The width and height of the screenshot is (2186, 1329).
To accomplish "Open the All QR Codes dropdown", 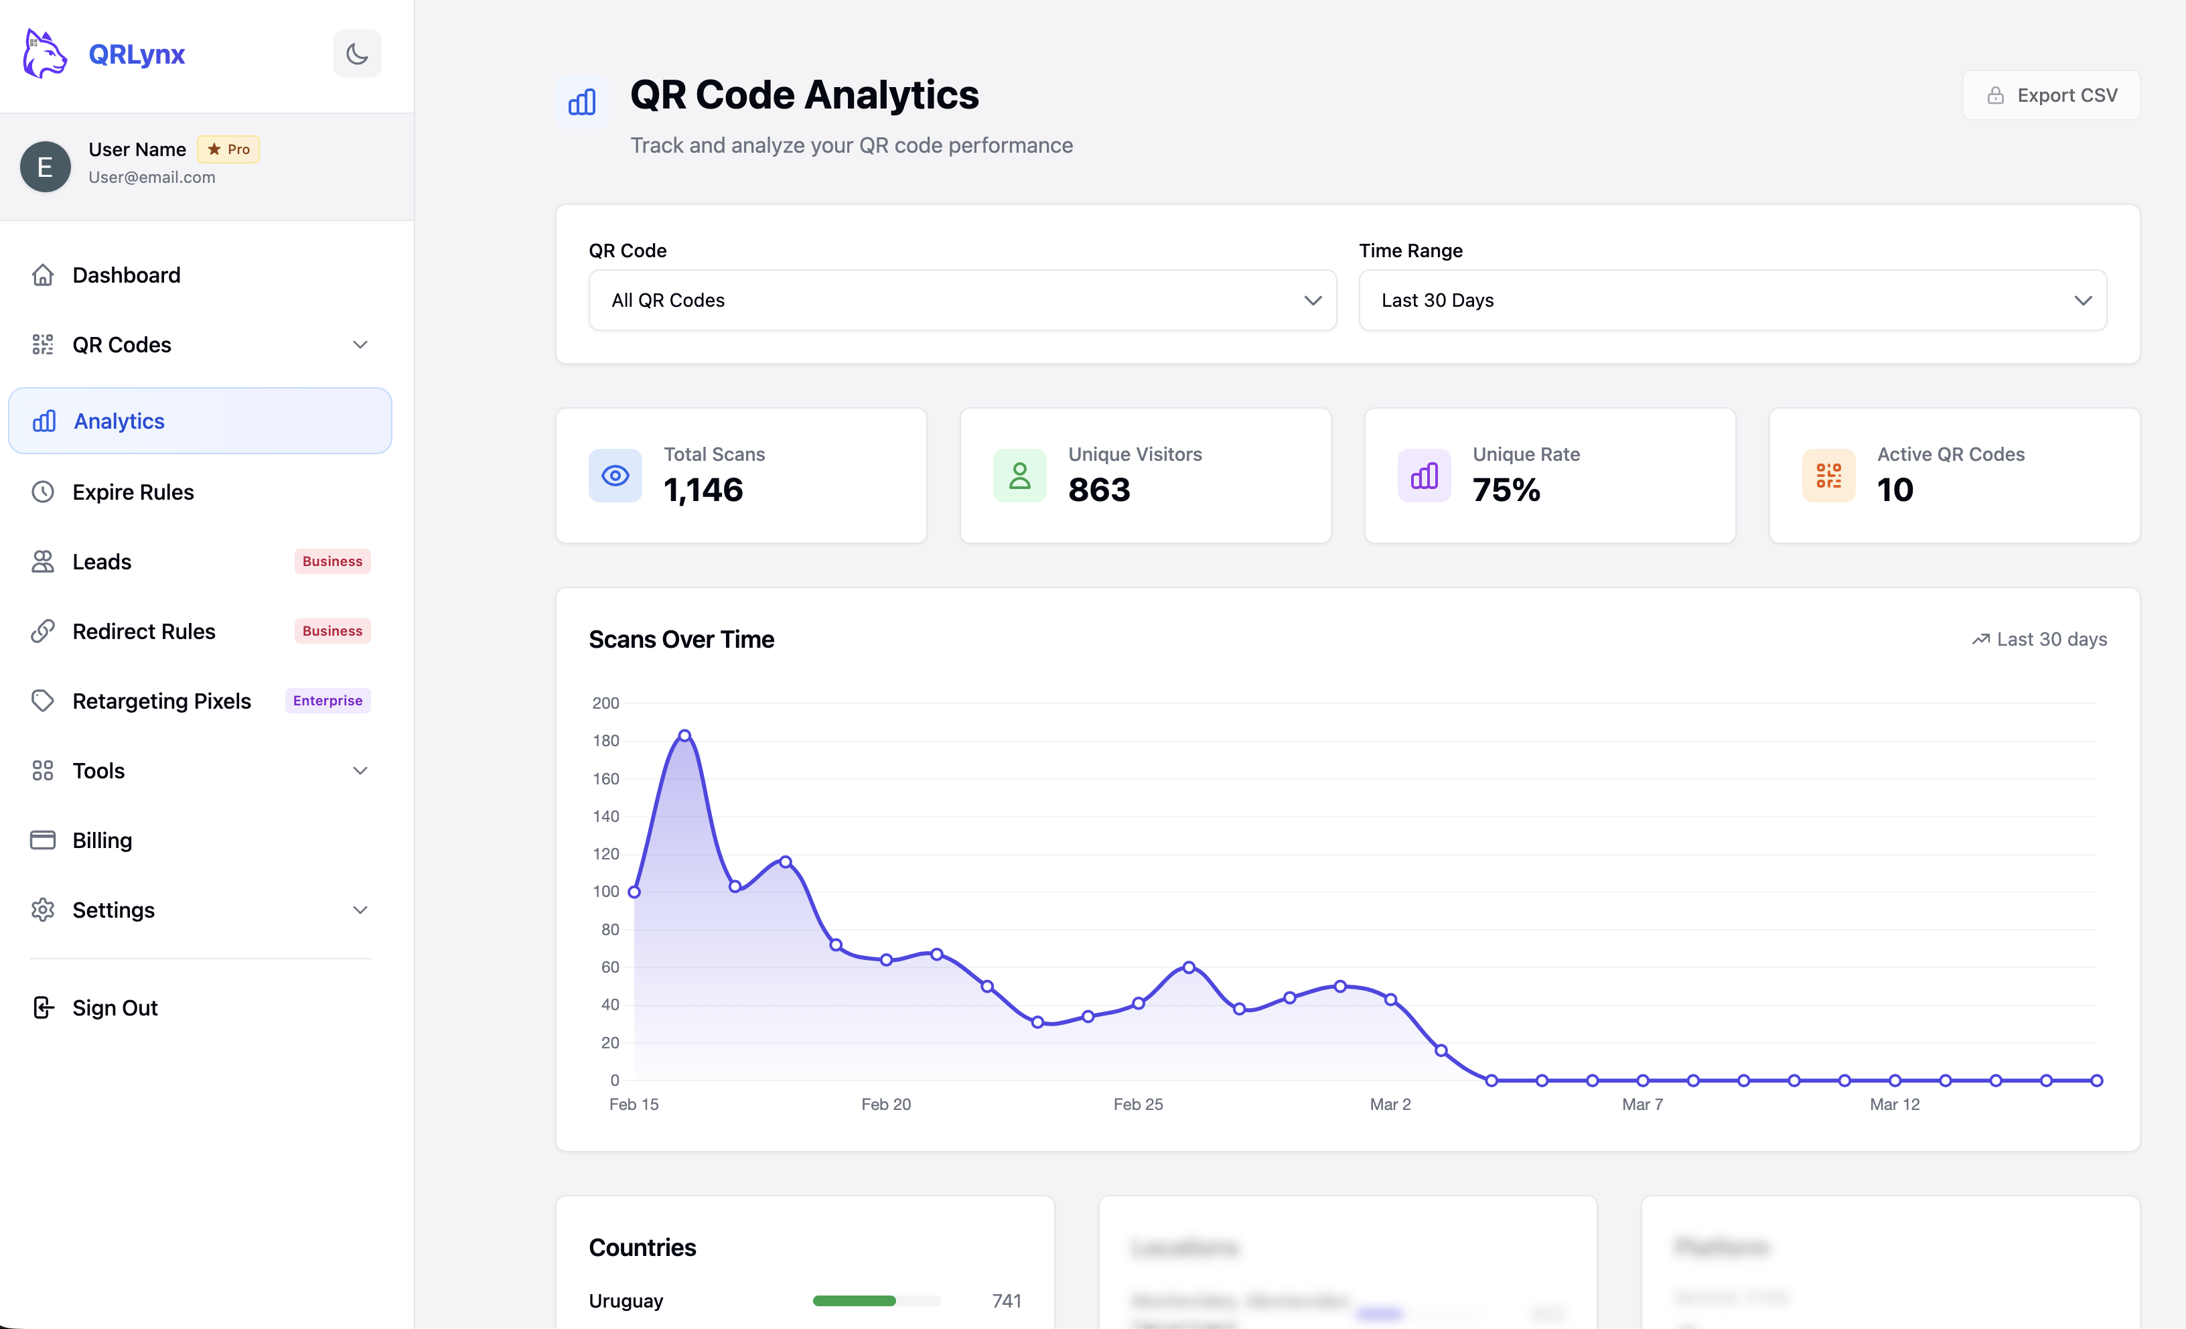I will click(x=962, y=300).
